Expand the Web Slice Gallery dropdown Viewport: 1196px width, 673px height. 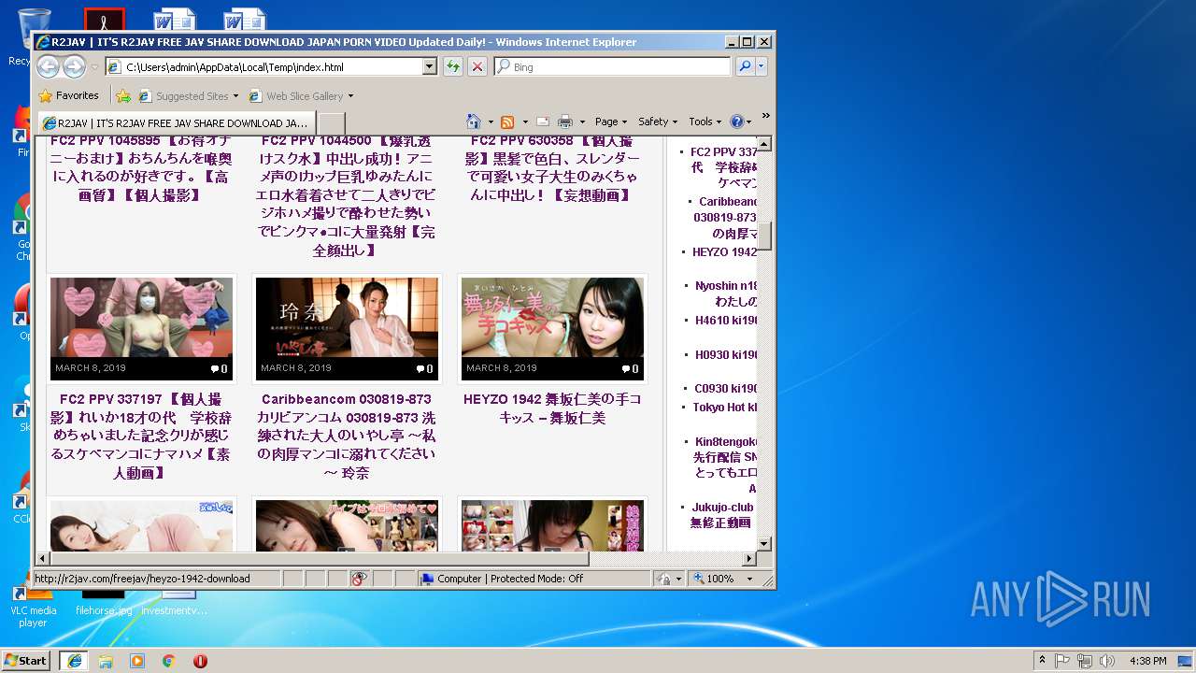pos(350,95)
